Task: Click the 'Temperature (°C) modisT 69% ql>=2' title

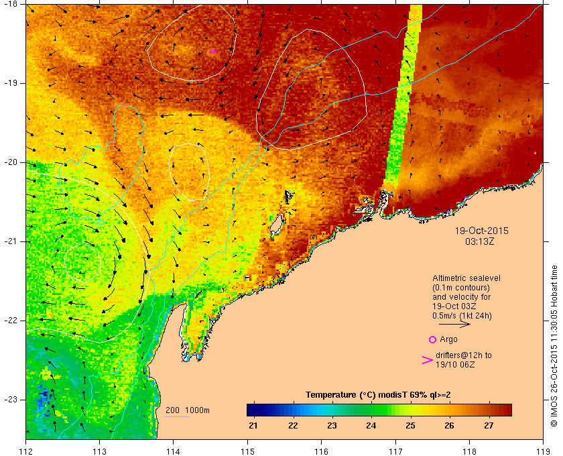Action: tap(378, 395)
